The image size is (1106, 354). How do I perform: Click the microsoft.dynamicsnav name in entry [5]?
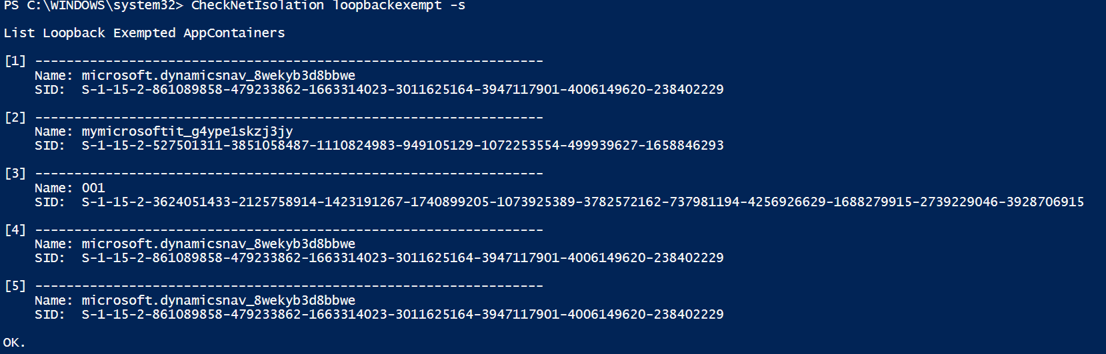(218, 300)
